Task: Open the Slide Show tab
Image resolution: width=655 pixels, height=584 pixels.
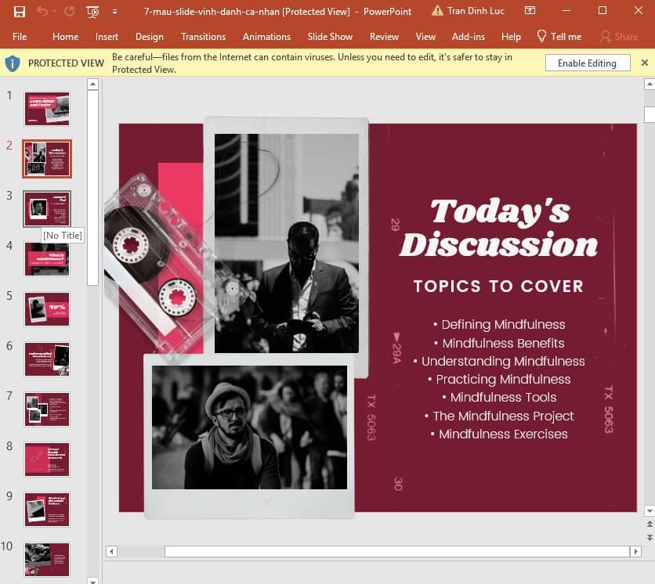Action: tap(330, 37)
